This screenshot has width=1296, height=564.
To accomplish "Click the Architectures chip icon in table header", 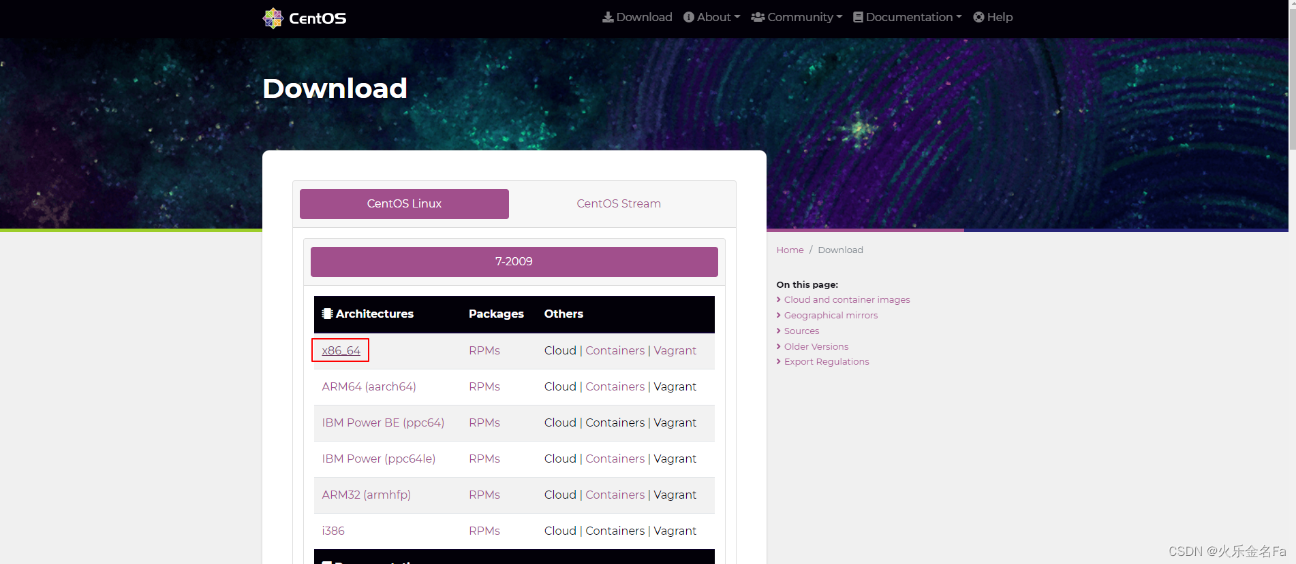I will click(x=327, y=314).
